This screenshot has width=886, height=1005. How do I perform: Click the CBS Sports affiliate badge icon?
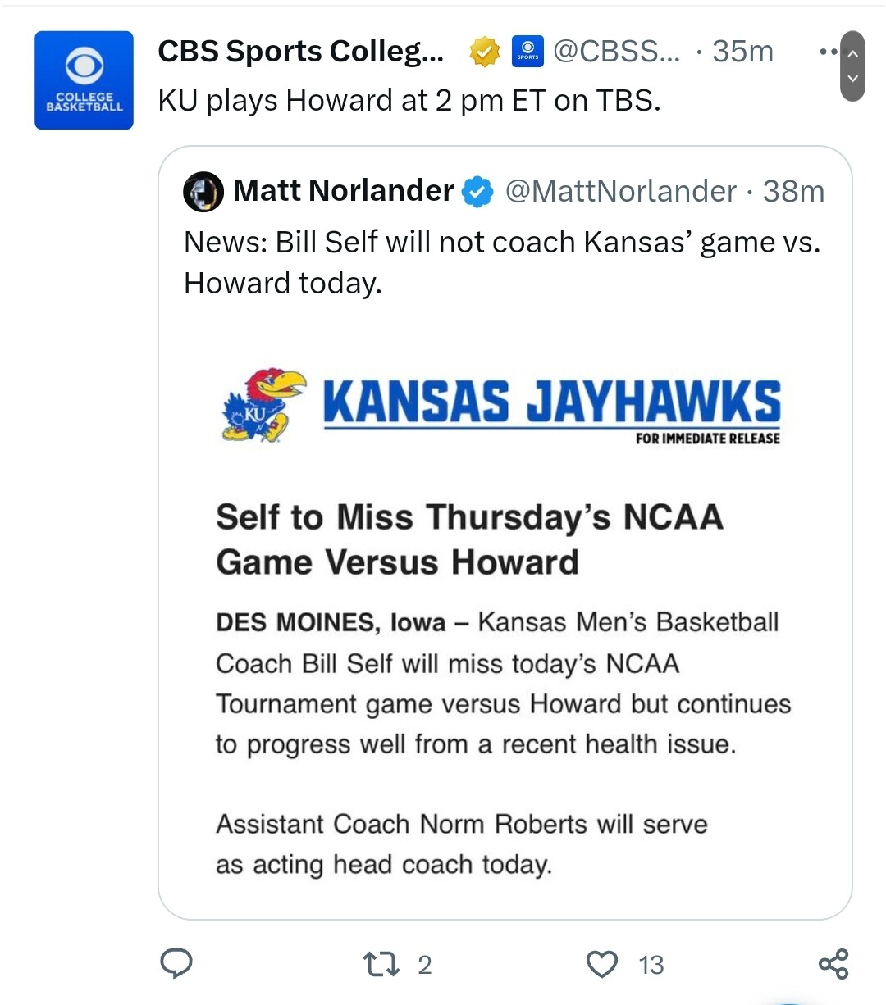(527, 52)
